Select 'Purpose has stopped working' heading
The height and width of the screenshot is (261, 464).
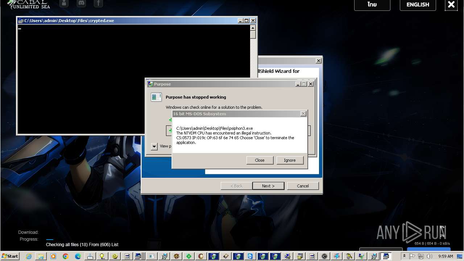point(196,97)
